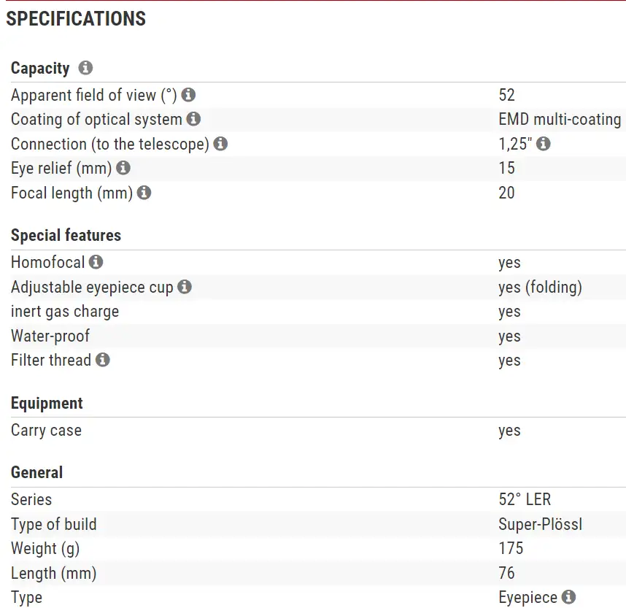626x608 pixels.
Task: Open the Homofocal info icon
Action: click(96, 262)
